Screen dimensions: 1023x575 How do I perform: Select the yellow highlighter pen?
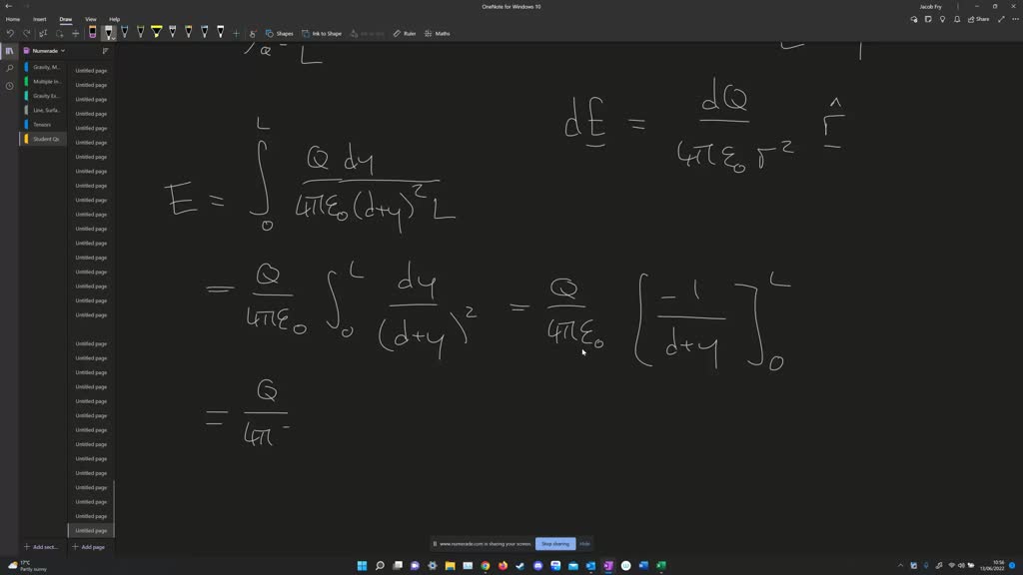156,33
